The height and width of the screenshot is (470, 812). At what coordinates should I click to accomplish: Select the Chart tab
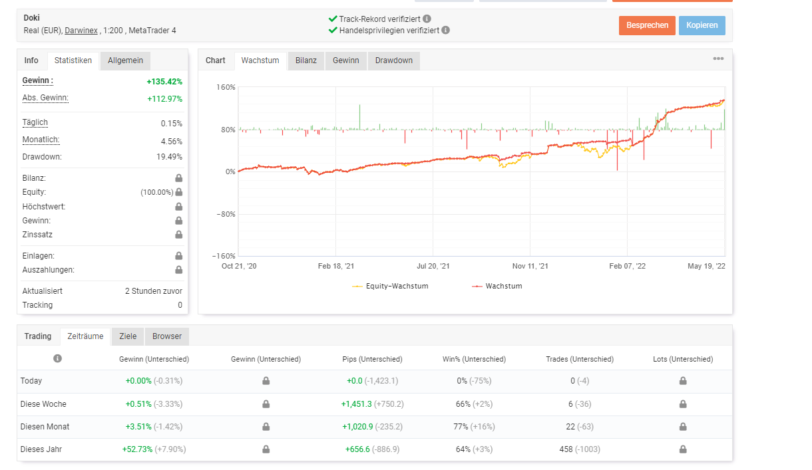[216, 60]
